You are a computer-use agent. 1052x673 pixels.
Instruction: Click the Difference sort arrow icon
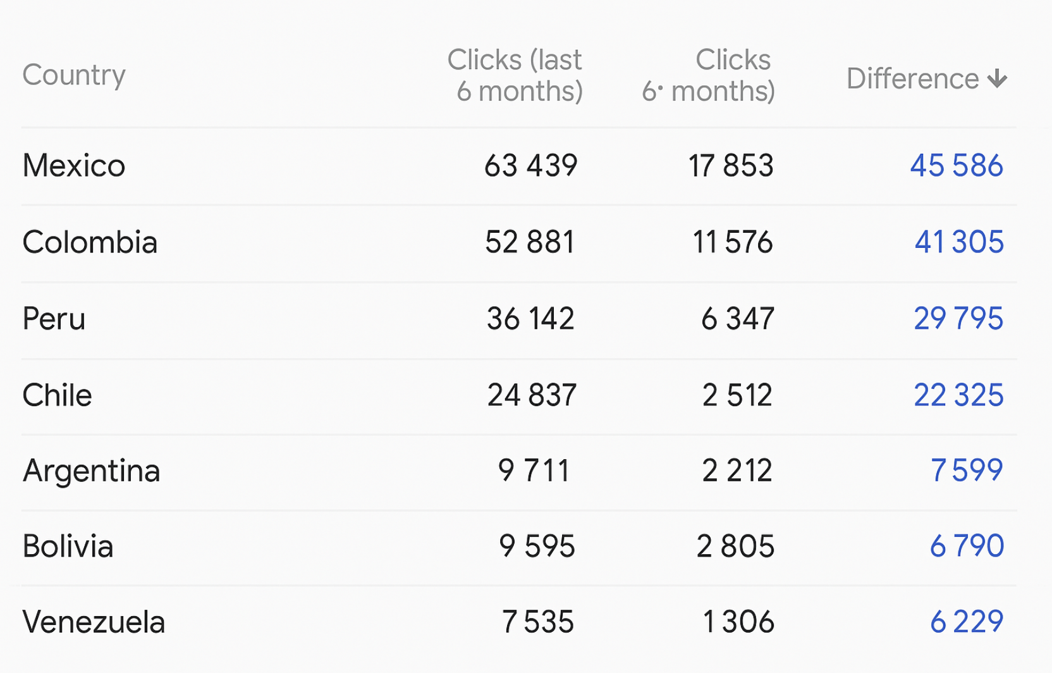click(x=998, y=79)
